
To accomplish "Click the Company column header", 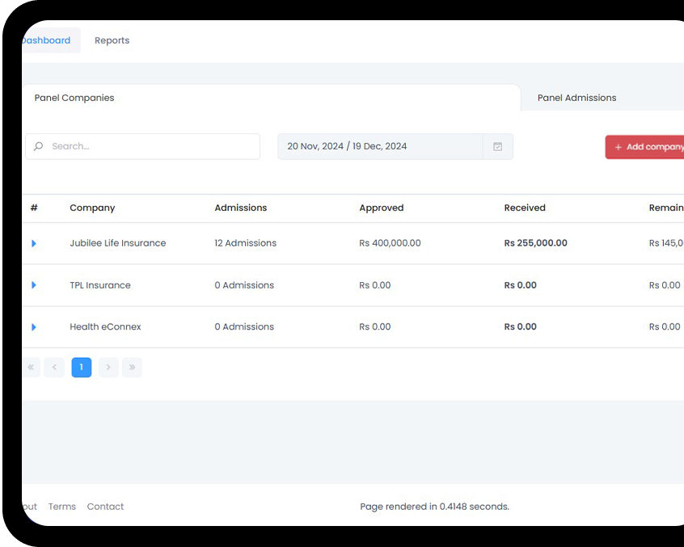I will click(x=92, y=208).
